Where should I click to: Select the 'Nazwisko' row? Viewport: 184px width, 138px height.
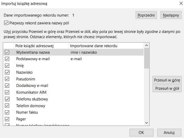tap(74, 72)
